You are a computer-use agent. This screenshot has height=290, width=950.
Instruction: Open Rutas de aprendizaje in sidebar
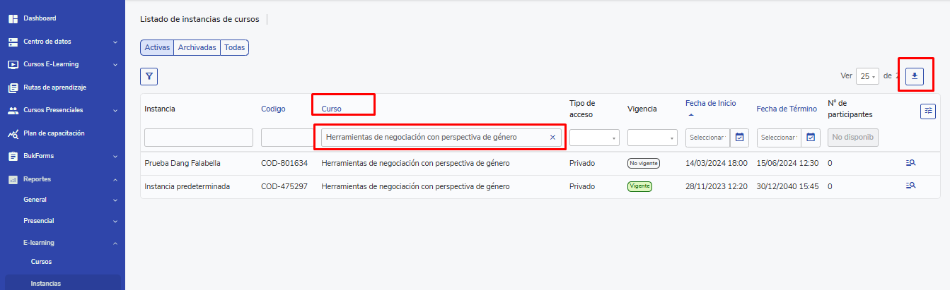[54, 87]
